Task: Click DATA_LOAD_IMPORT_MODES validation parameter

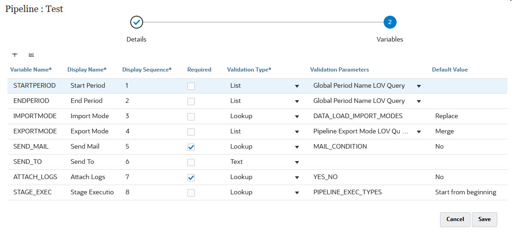Action: tap(358, 116)
